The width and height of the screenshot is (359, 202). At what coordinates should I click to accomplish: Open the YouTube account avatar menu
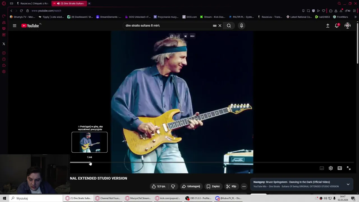click(348, 26)
